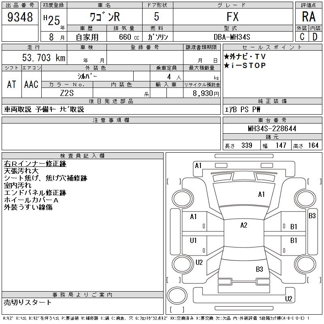Image resolution: width=324 pixels, height=324 pixels.
Task: Select inspector note 右Rインナー修正跡
Action: pos(35,164)
